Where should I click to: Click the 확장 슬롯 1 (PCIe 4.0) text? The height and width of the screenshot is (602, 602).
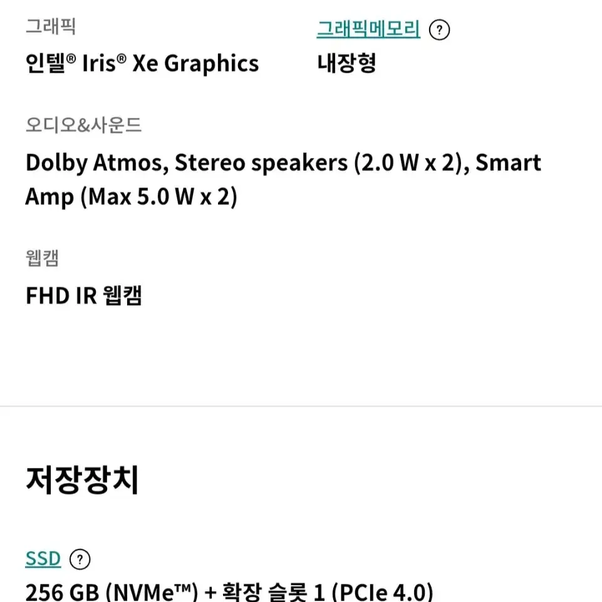(x=328, y=592)
